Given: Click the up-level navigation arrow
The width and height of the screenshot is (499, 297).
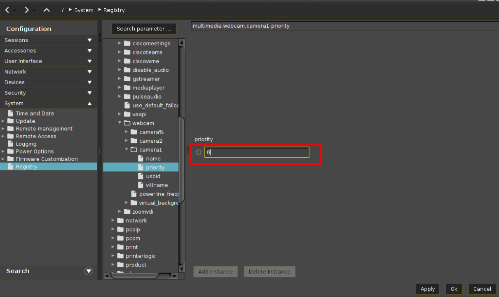Looking at the screenshot, I should tap(47, 10).
